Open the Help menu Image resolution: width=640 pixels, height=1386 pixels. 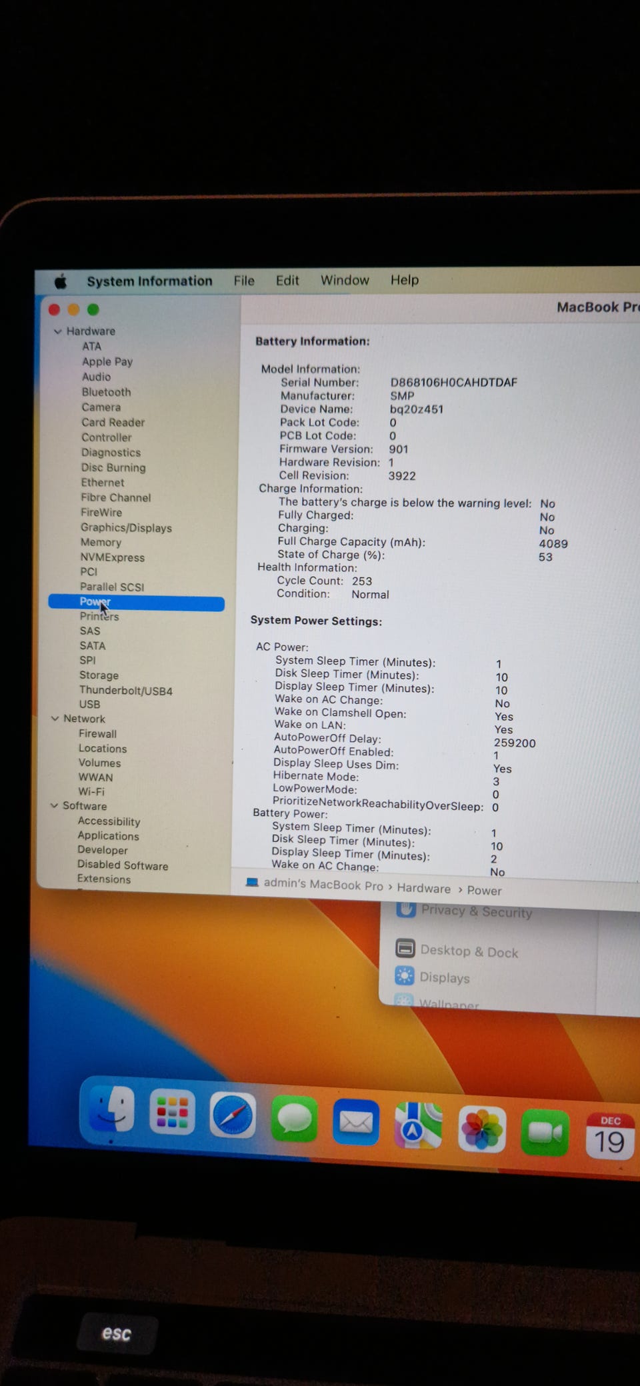[x=405, y=280]
